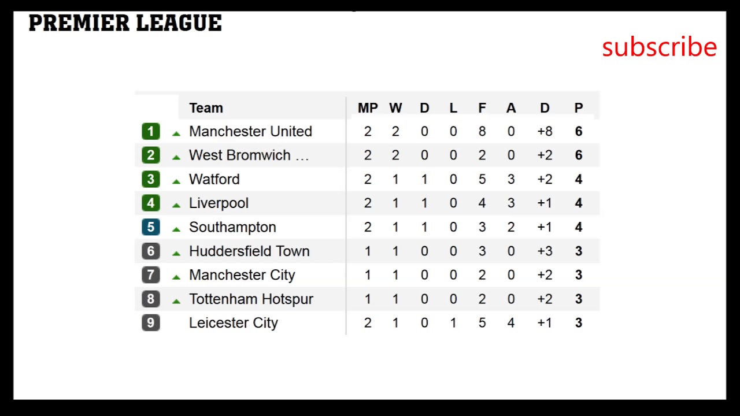Click the red subscribe text
This screenshot has height=416, width=740.
click(x=659, y=47)
